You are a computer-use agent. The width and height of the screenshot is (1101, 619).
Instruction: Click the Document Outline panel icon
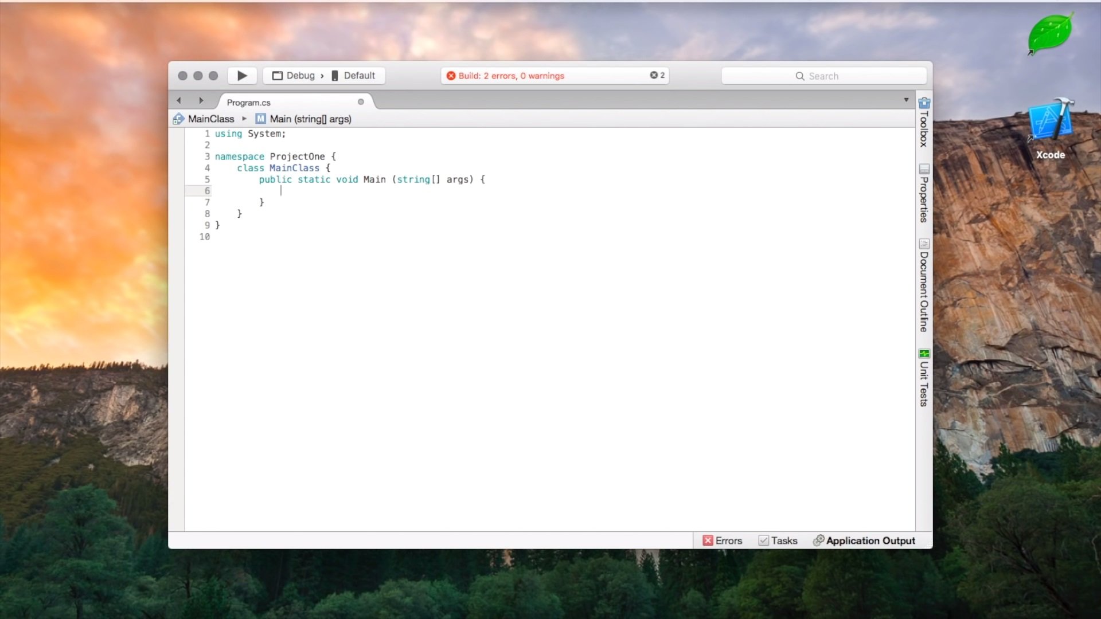[x=924, y=244]
